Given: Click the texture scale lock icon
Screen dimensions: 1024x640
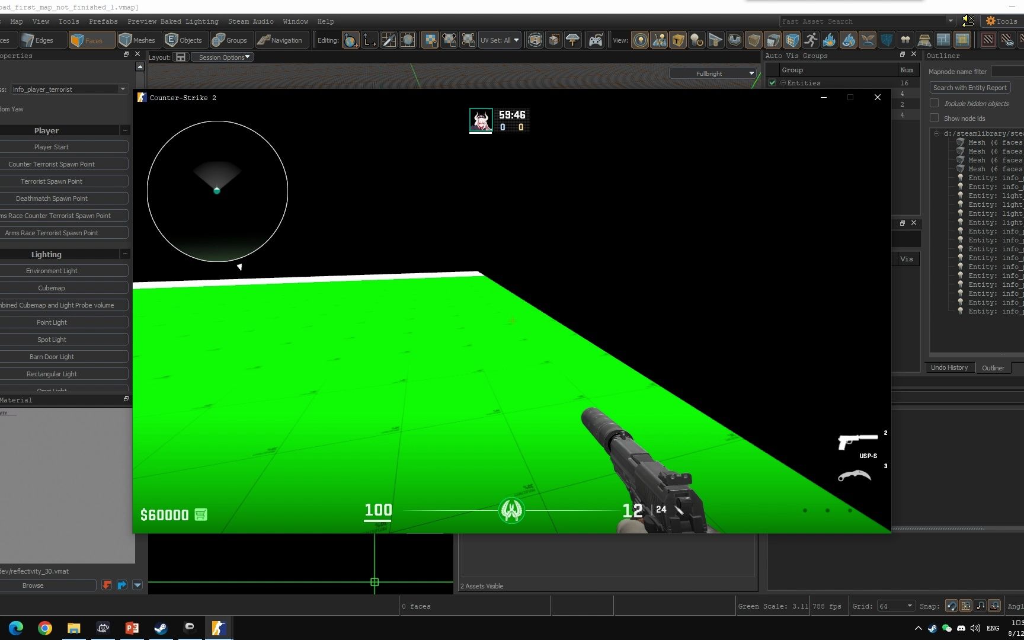Looking at the screenshot, I should [x=449, y=40].
